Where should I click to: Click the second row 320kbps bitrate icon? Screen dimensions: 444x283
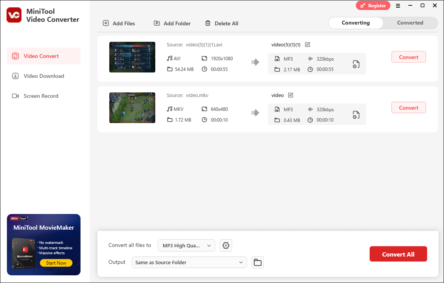click(x=310, y=109)
